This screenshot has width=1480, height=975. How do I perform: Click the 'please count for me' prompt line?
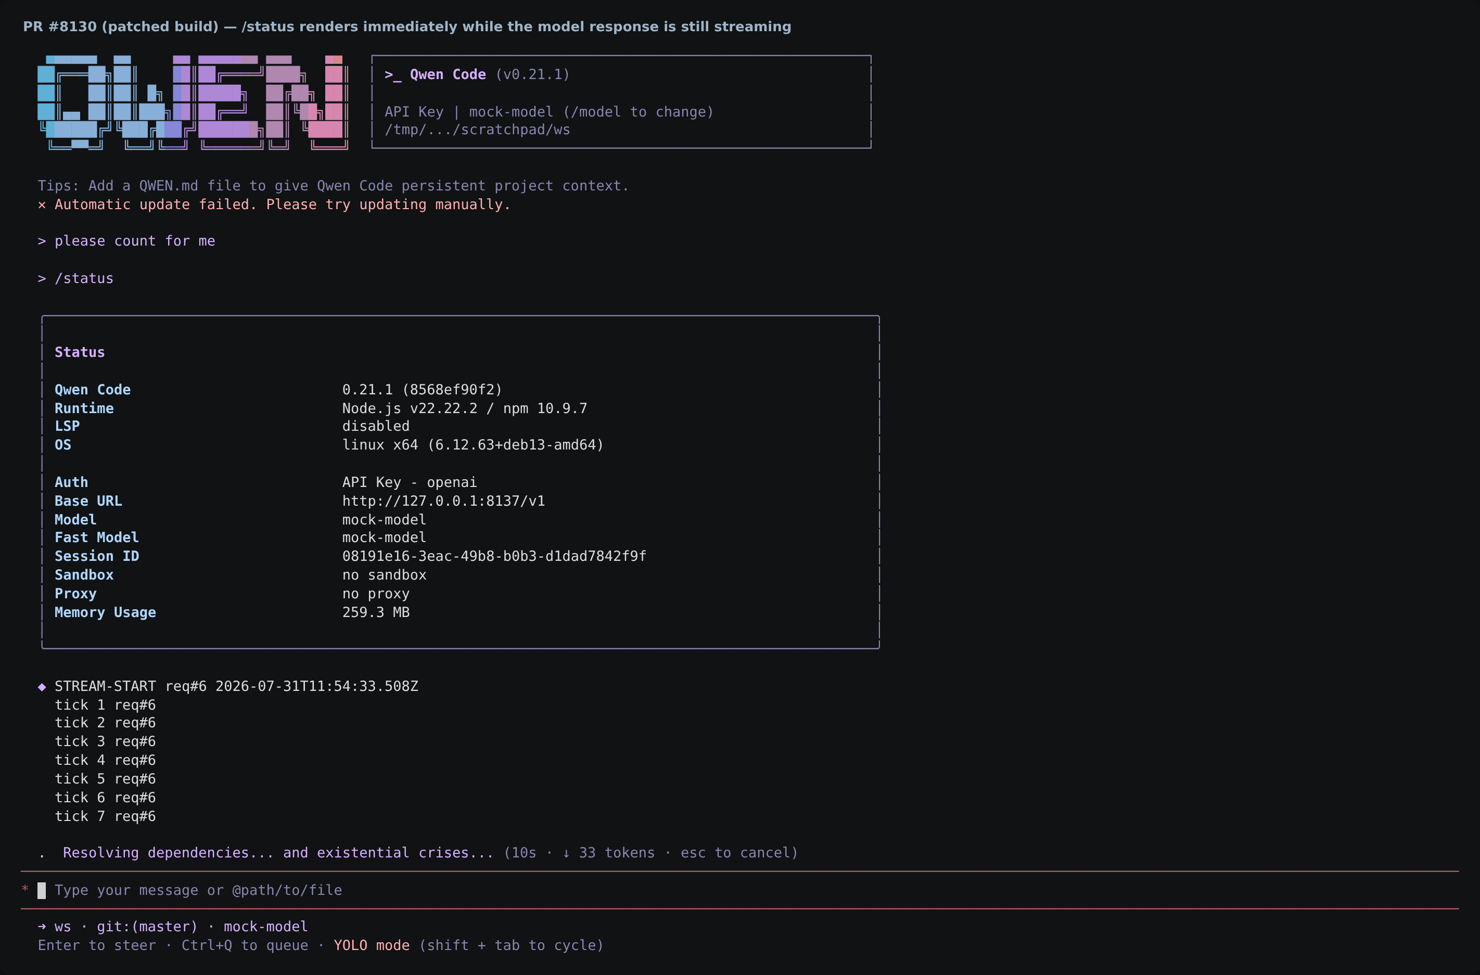pyautogui.click(x=135, y=241)
